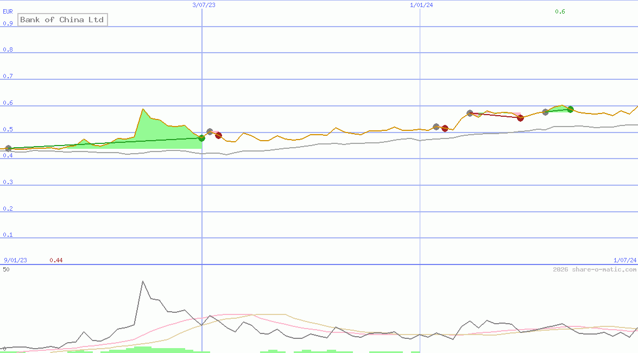Click the red 0.44 price label
This screenshot has width=638, height=353.
pos(56,260)
